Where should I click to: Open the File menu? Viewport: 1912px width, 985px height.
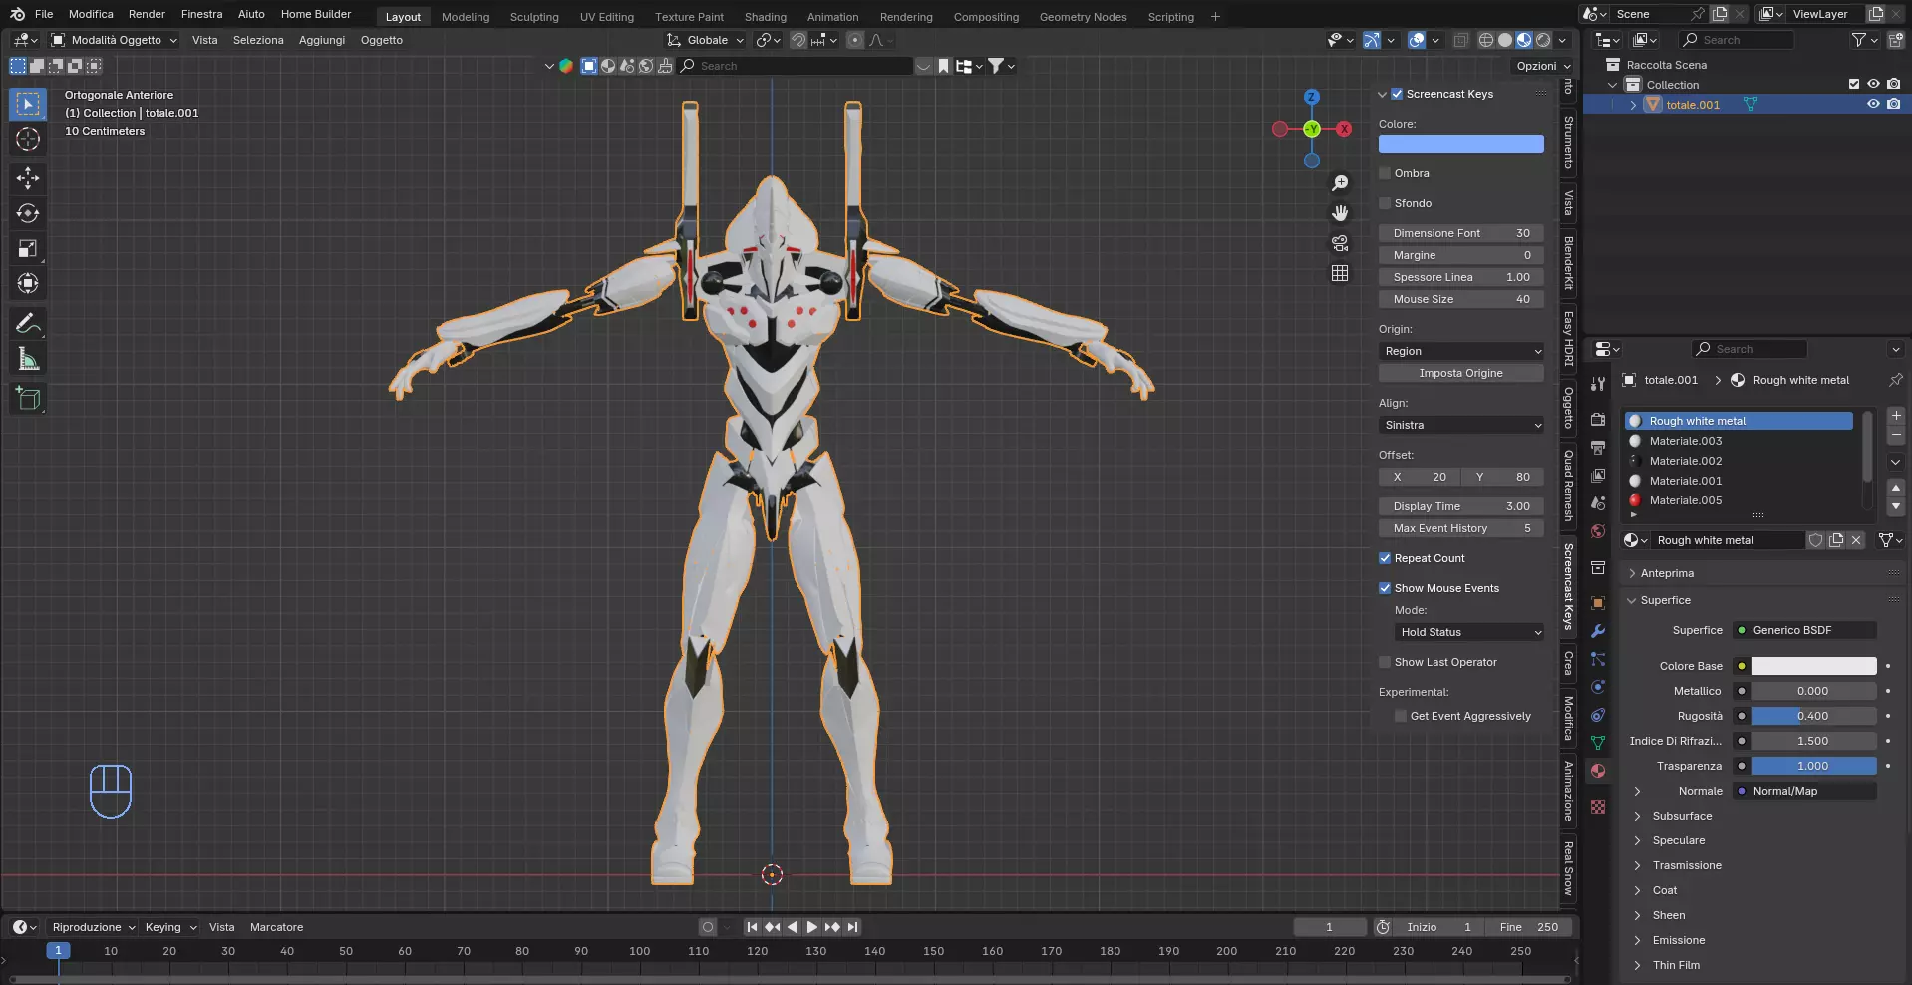[x=44, y=14]
